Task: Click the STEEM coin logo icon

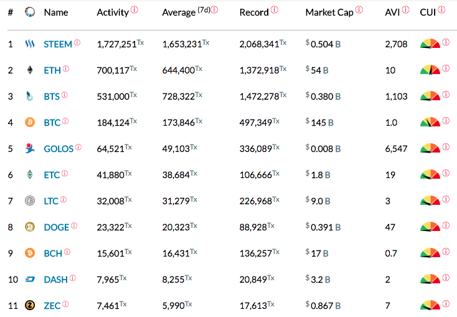Action: [30, 44]
